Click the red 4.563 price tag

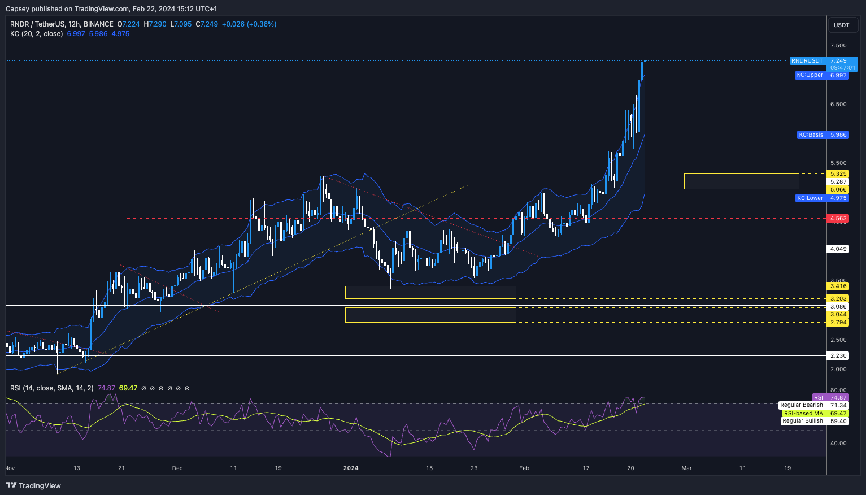838,219
